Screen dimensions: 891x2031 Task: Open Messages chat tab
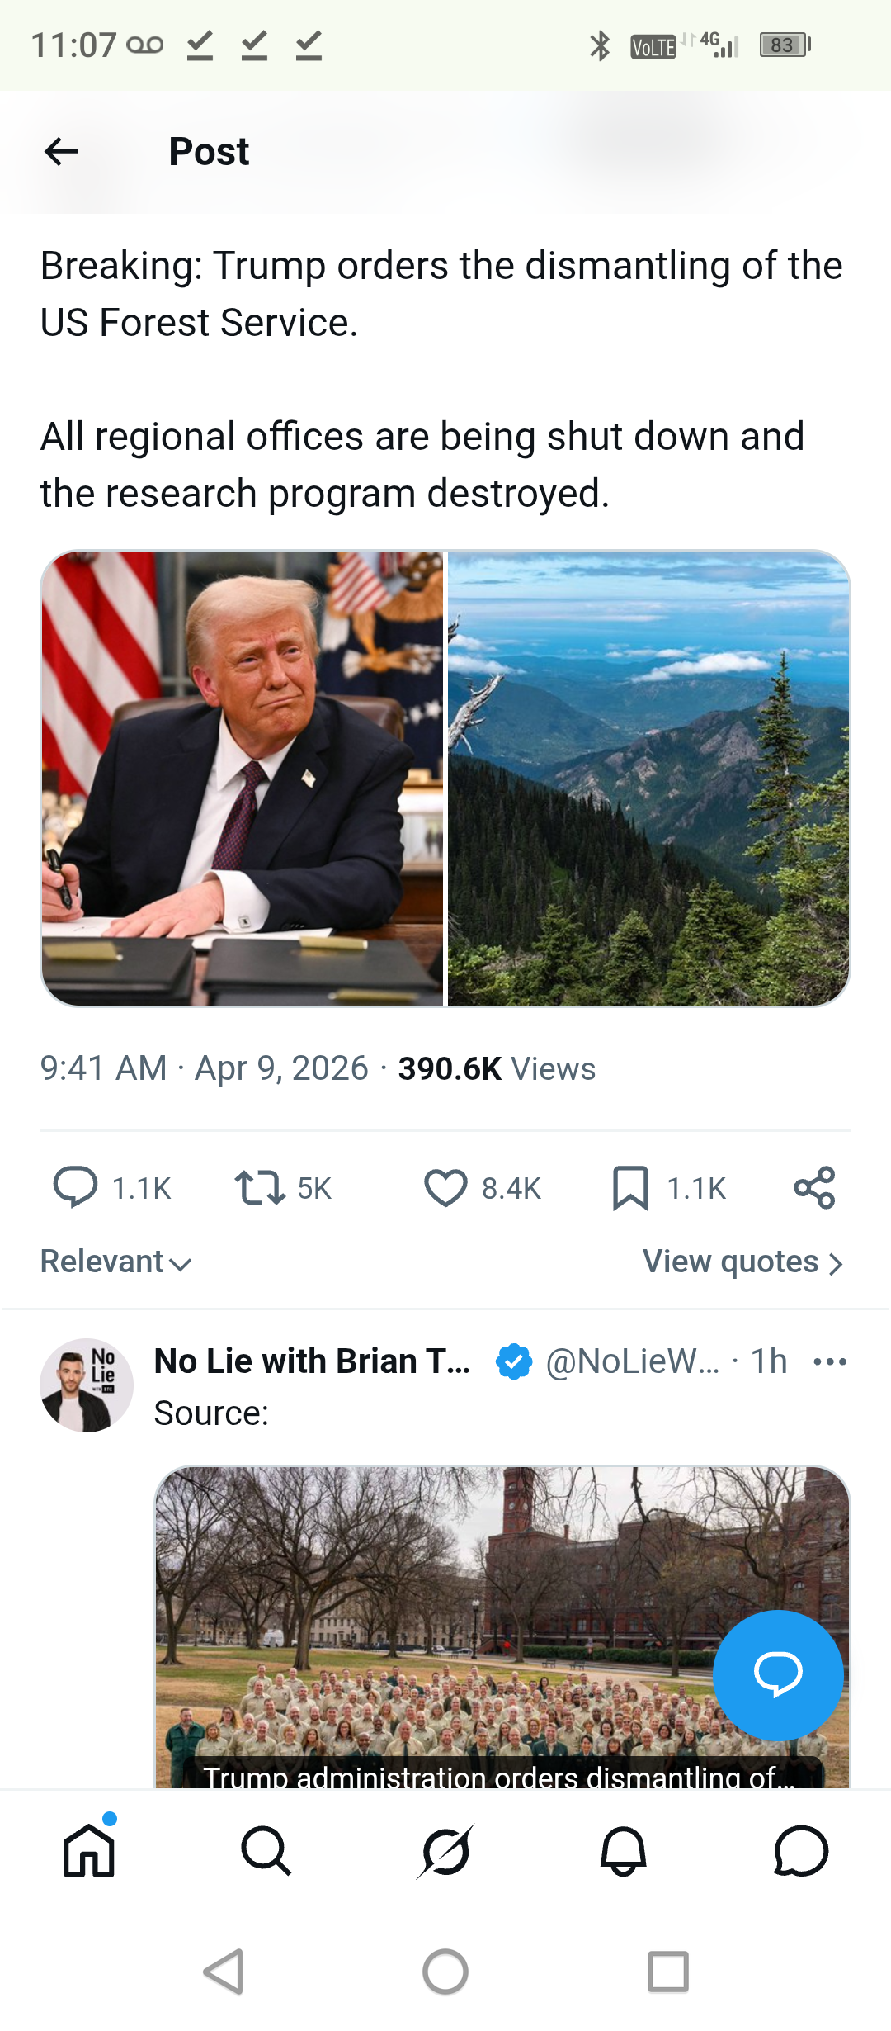[801, 1851]
